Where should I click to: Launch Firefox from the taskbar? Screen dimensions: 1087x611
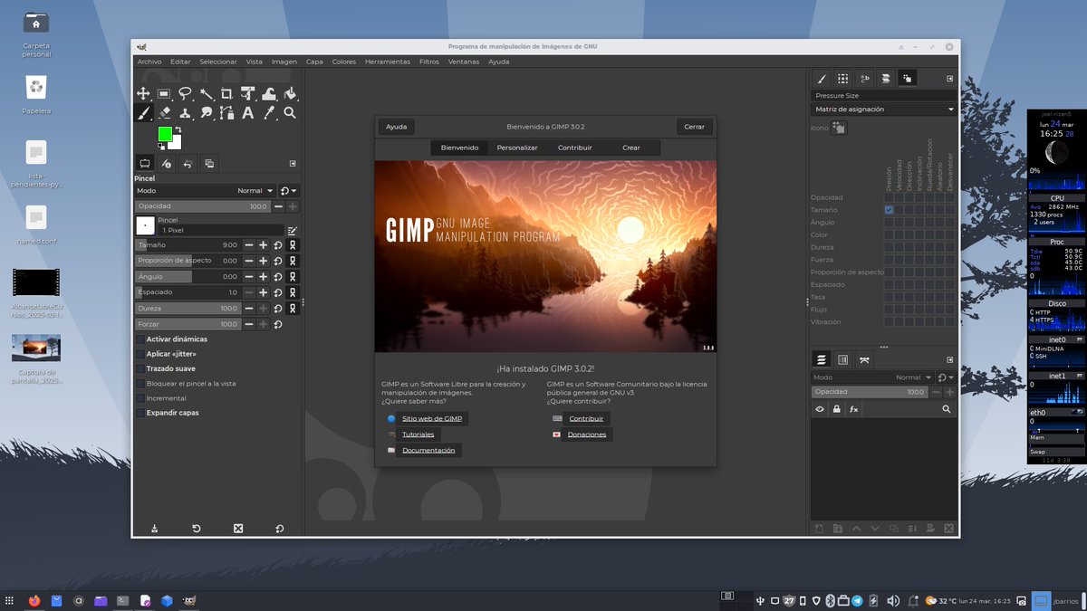34,600
